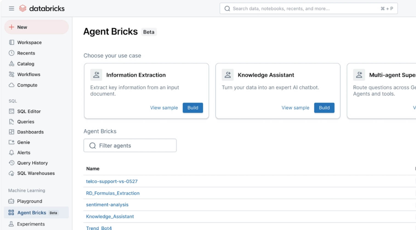Click Build on Knowledge Assistant card
Screen dimensions: 416x230
pyautogui.click(x=324, y=108)
